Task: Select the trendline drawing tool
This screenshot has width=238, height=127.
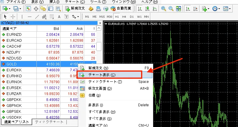Action: 37,17
